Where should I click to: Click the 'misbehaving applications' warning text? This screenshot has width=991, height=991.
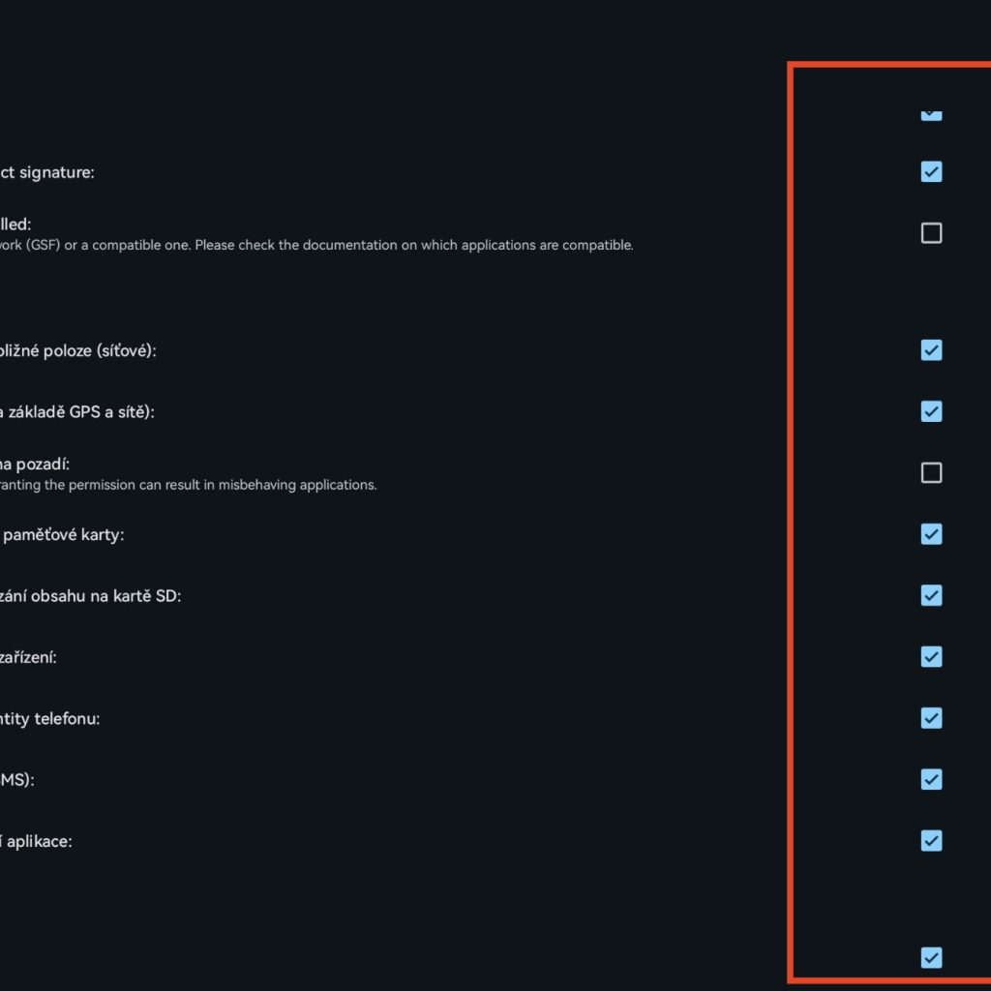click(x=194, y=485)
